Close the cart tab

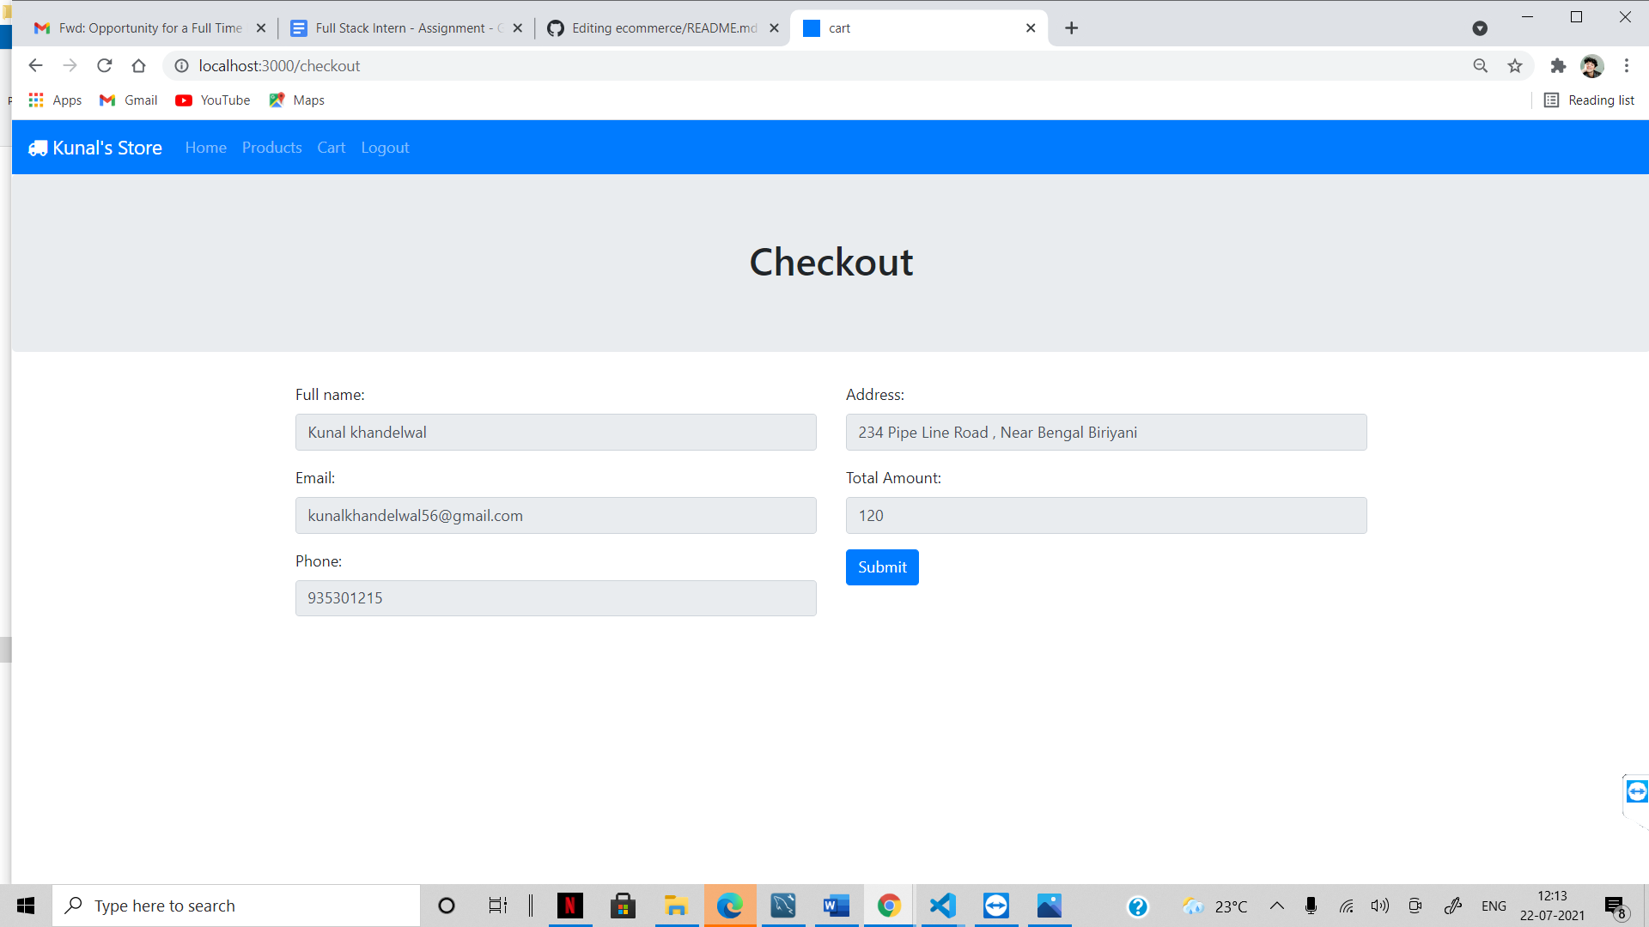(1031, 28)
